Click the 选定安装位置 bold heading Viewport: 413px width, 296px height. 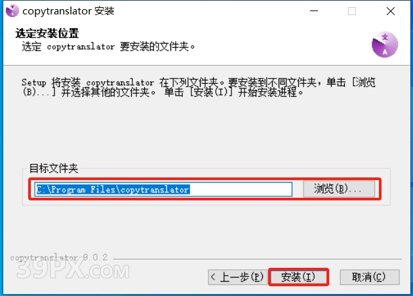point(47,33)
